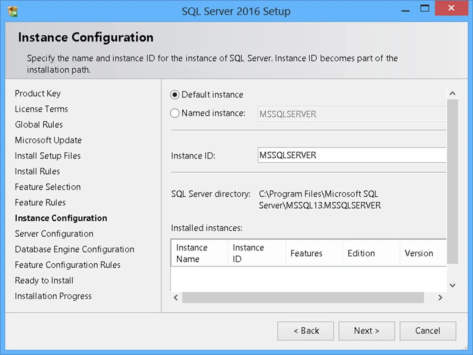Click the Edition column header
This screenshot has width=473, height=355.
click(x=371, y=253)
